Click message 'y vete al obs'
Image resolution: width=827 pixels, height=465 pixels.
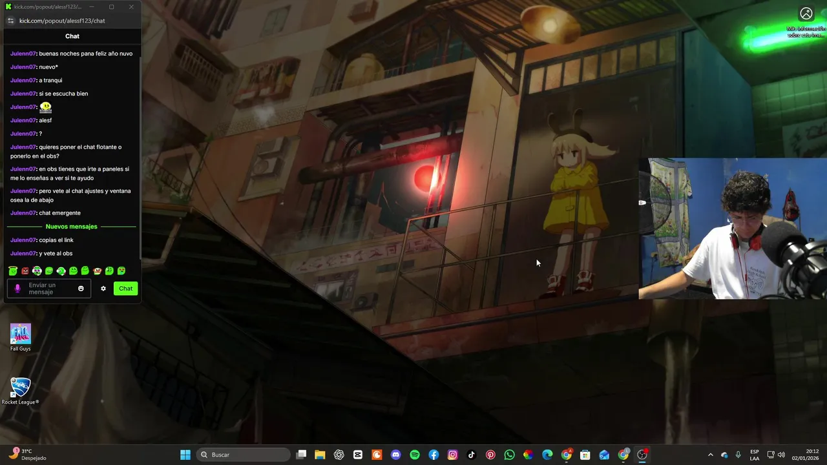point(56,254)
